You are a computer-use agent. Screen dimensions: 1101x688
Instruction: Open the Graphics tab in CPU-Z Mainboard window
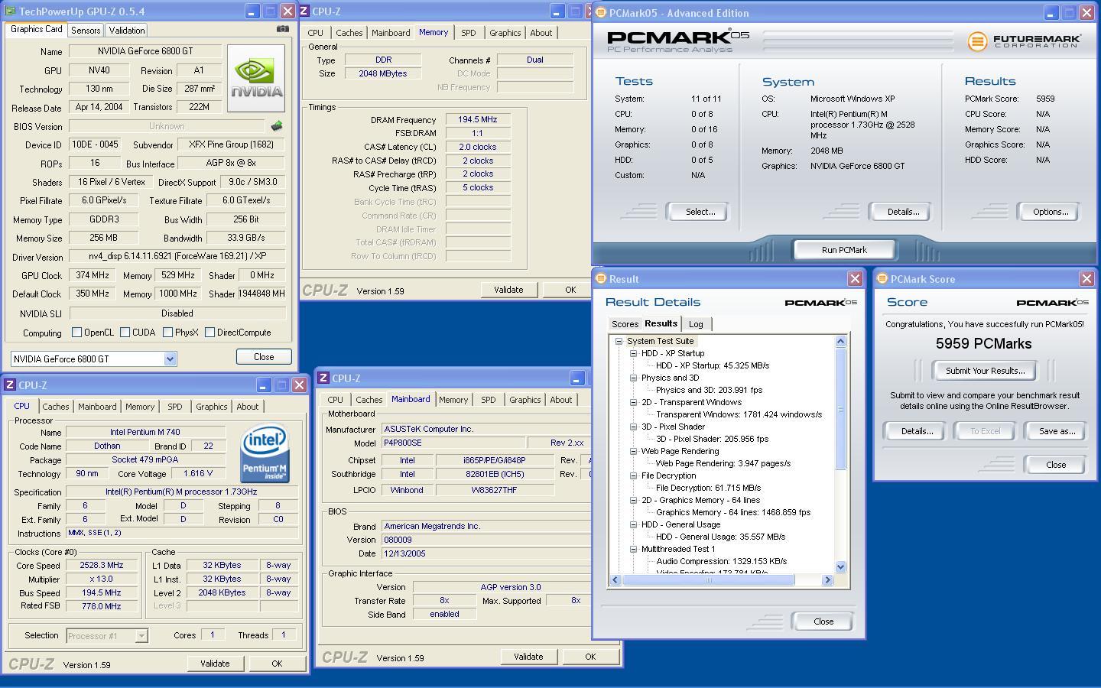tap(525, 400)
